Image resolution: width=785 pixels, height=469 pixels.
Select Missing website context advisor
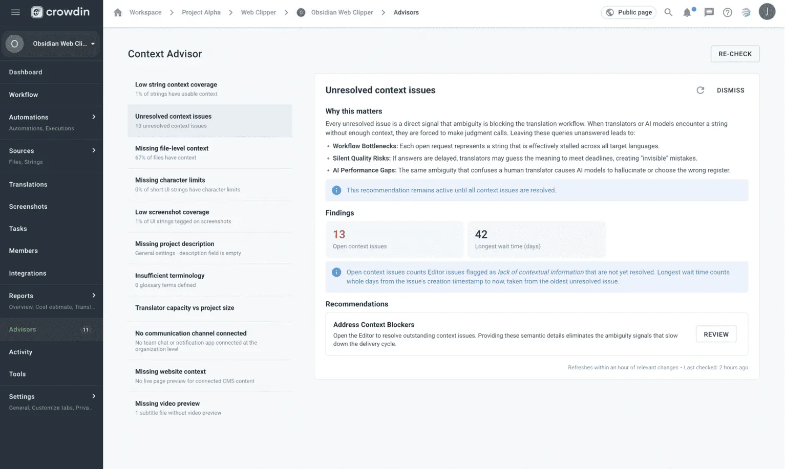(209, 376)
